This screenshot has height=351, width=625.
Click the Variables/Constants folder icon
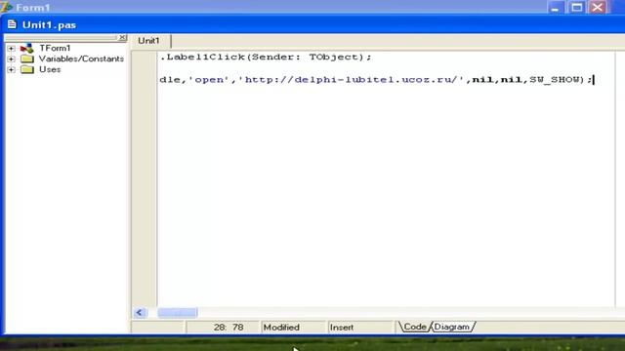point(27,58)
